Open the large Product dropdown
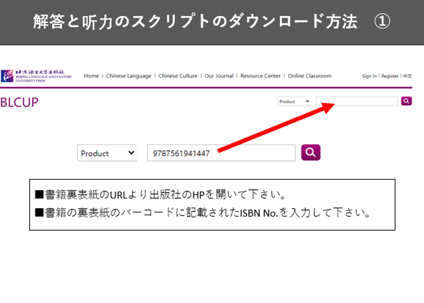 107,153
